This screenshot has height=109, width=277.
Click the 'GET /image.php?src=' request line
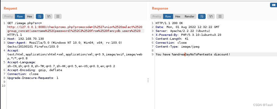(x=25, y=23)
